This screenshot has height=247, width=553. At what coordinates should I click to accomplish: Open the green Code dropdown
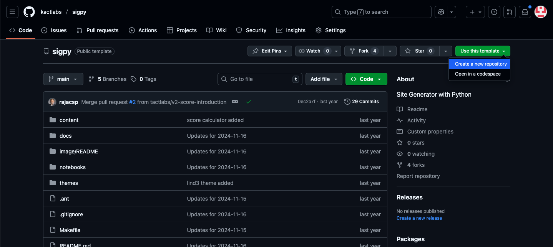[x=366, y=79]
